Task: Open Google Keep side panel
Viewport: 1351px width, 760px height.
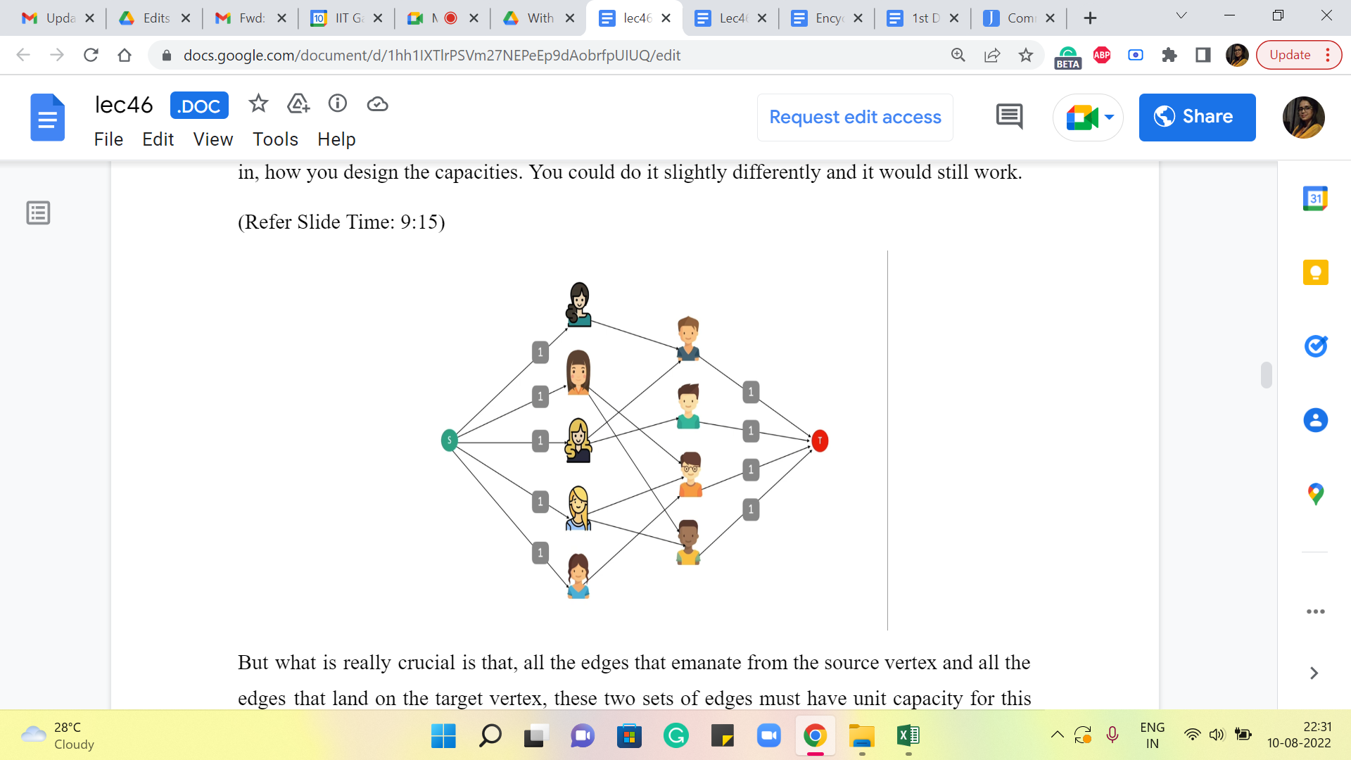Action: tap(1314, 272)
